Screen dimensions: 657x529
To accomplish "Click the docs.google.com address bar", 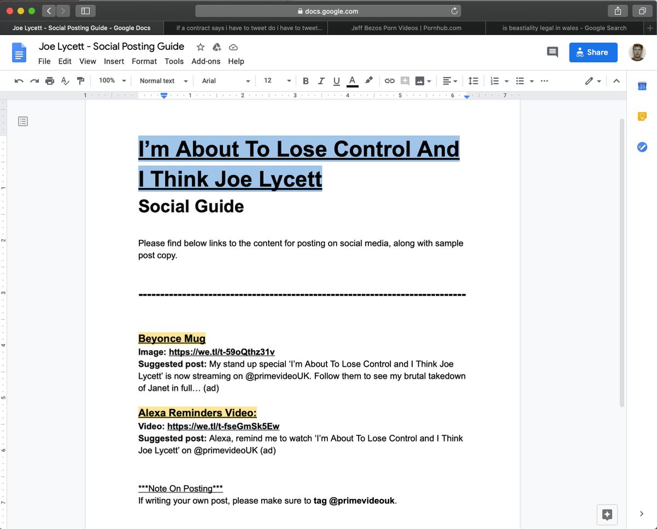I will coord(327,11).
